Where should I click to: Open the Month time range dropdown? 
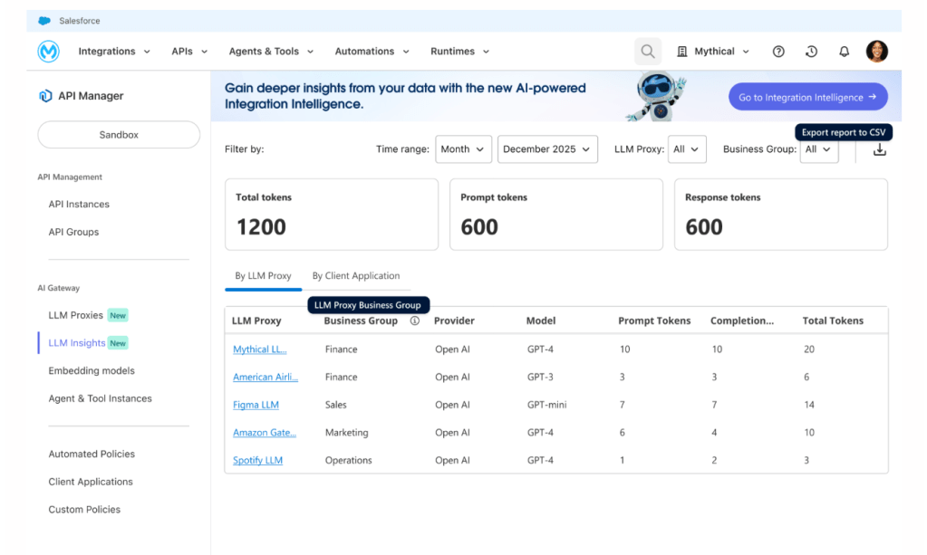464,149
